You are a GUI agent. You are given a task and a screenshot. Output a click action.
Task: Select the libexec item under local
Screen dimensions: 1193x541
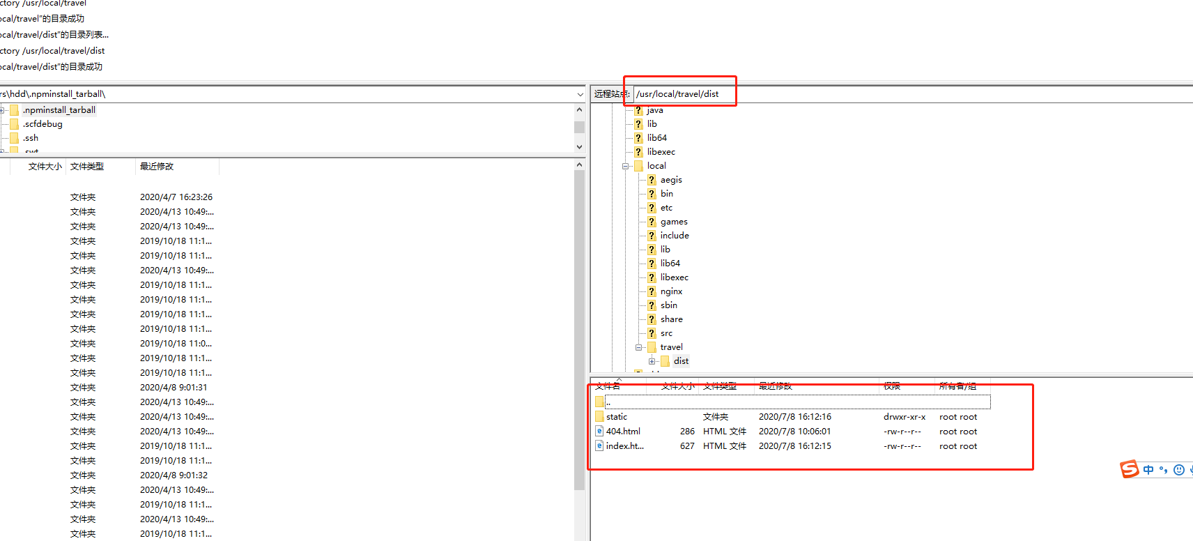(675, 277)
